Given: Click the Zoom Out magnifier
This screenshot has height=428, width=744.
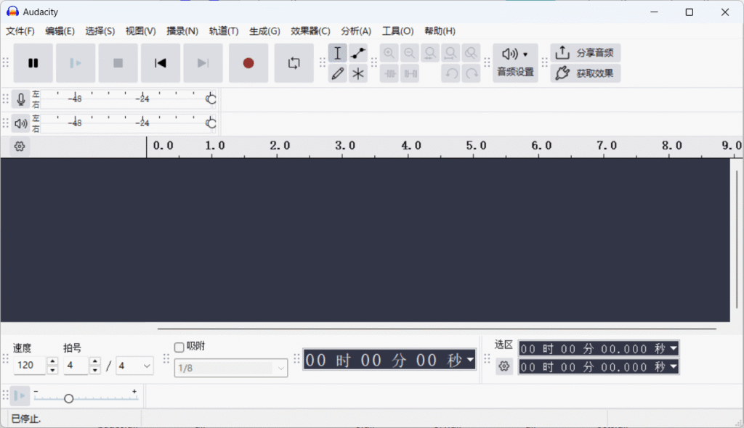Looking at the screenshot, I should point(410,53).
